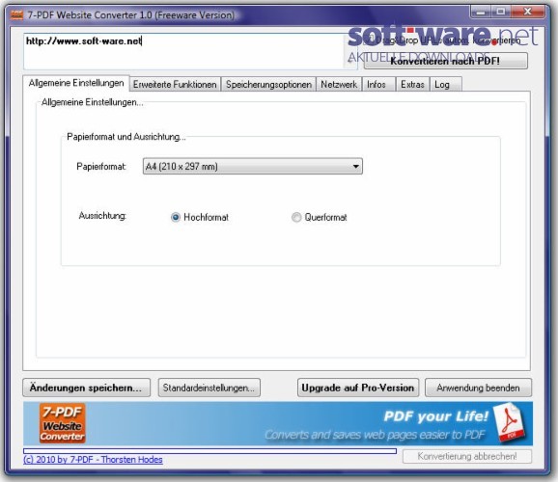
Task: Click the 7-PDF Website Converter logo icon
Action: (63, 423)
